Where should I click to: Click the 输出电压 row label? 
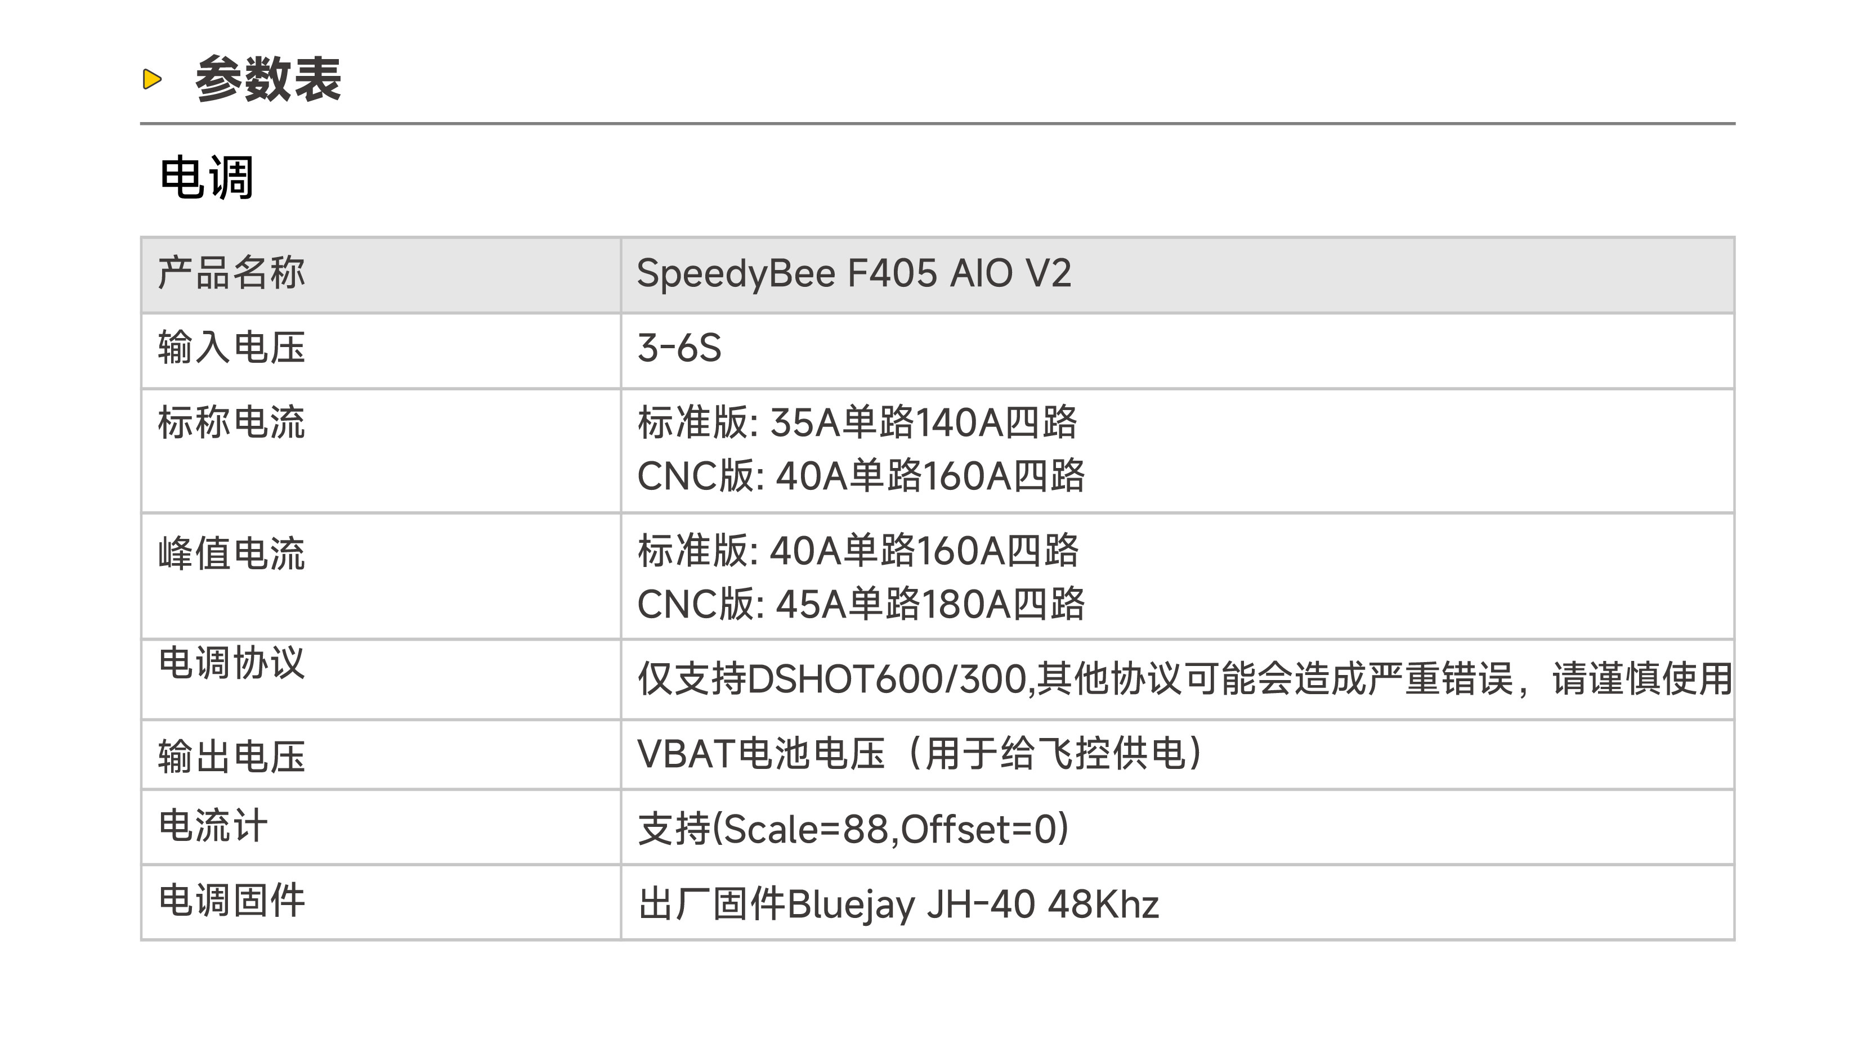point(231,757)
